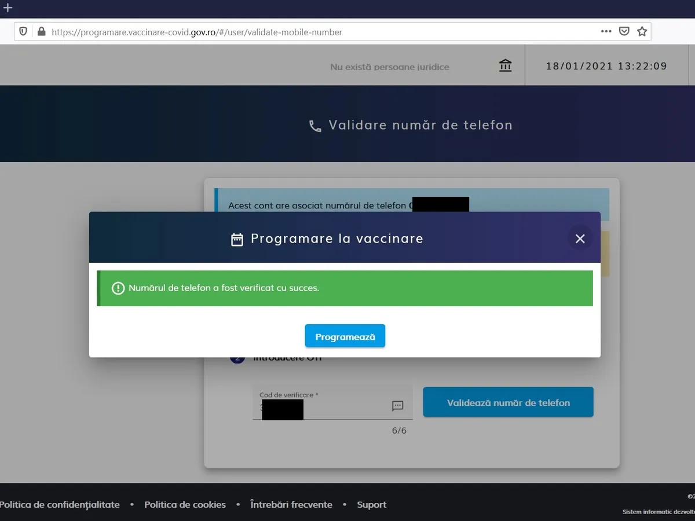The width and height of the screenshot is (695, 521).
Task: Open Politica de confidențialitate link
Action: click(x=60, y=505)
